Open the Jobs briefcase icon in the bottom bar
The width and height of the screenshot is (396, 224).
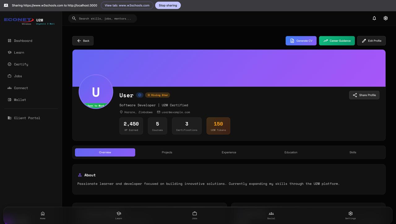click(195, 213)
